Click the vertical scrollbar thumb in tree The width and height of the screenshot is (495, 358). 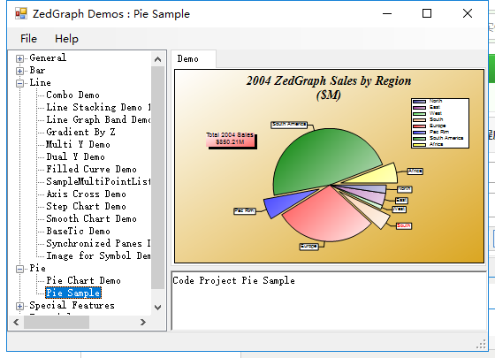[x=158, y=178]
